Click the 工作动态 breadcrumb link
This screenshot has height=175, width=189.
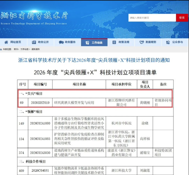24,49
